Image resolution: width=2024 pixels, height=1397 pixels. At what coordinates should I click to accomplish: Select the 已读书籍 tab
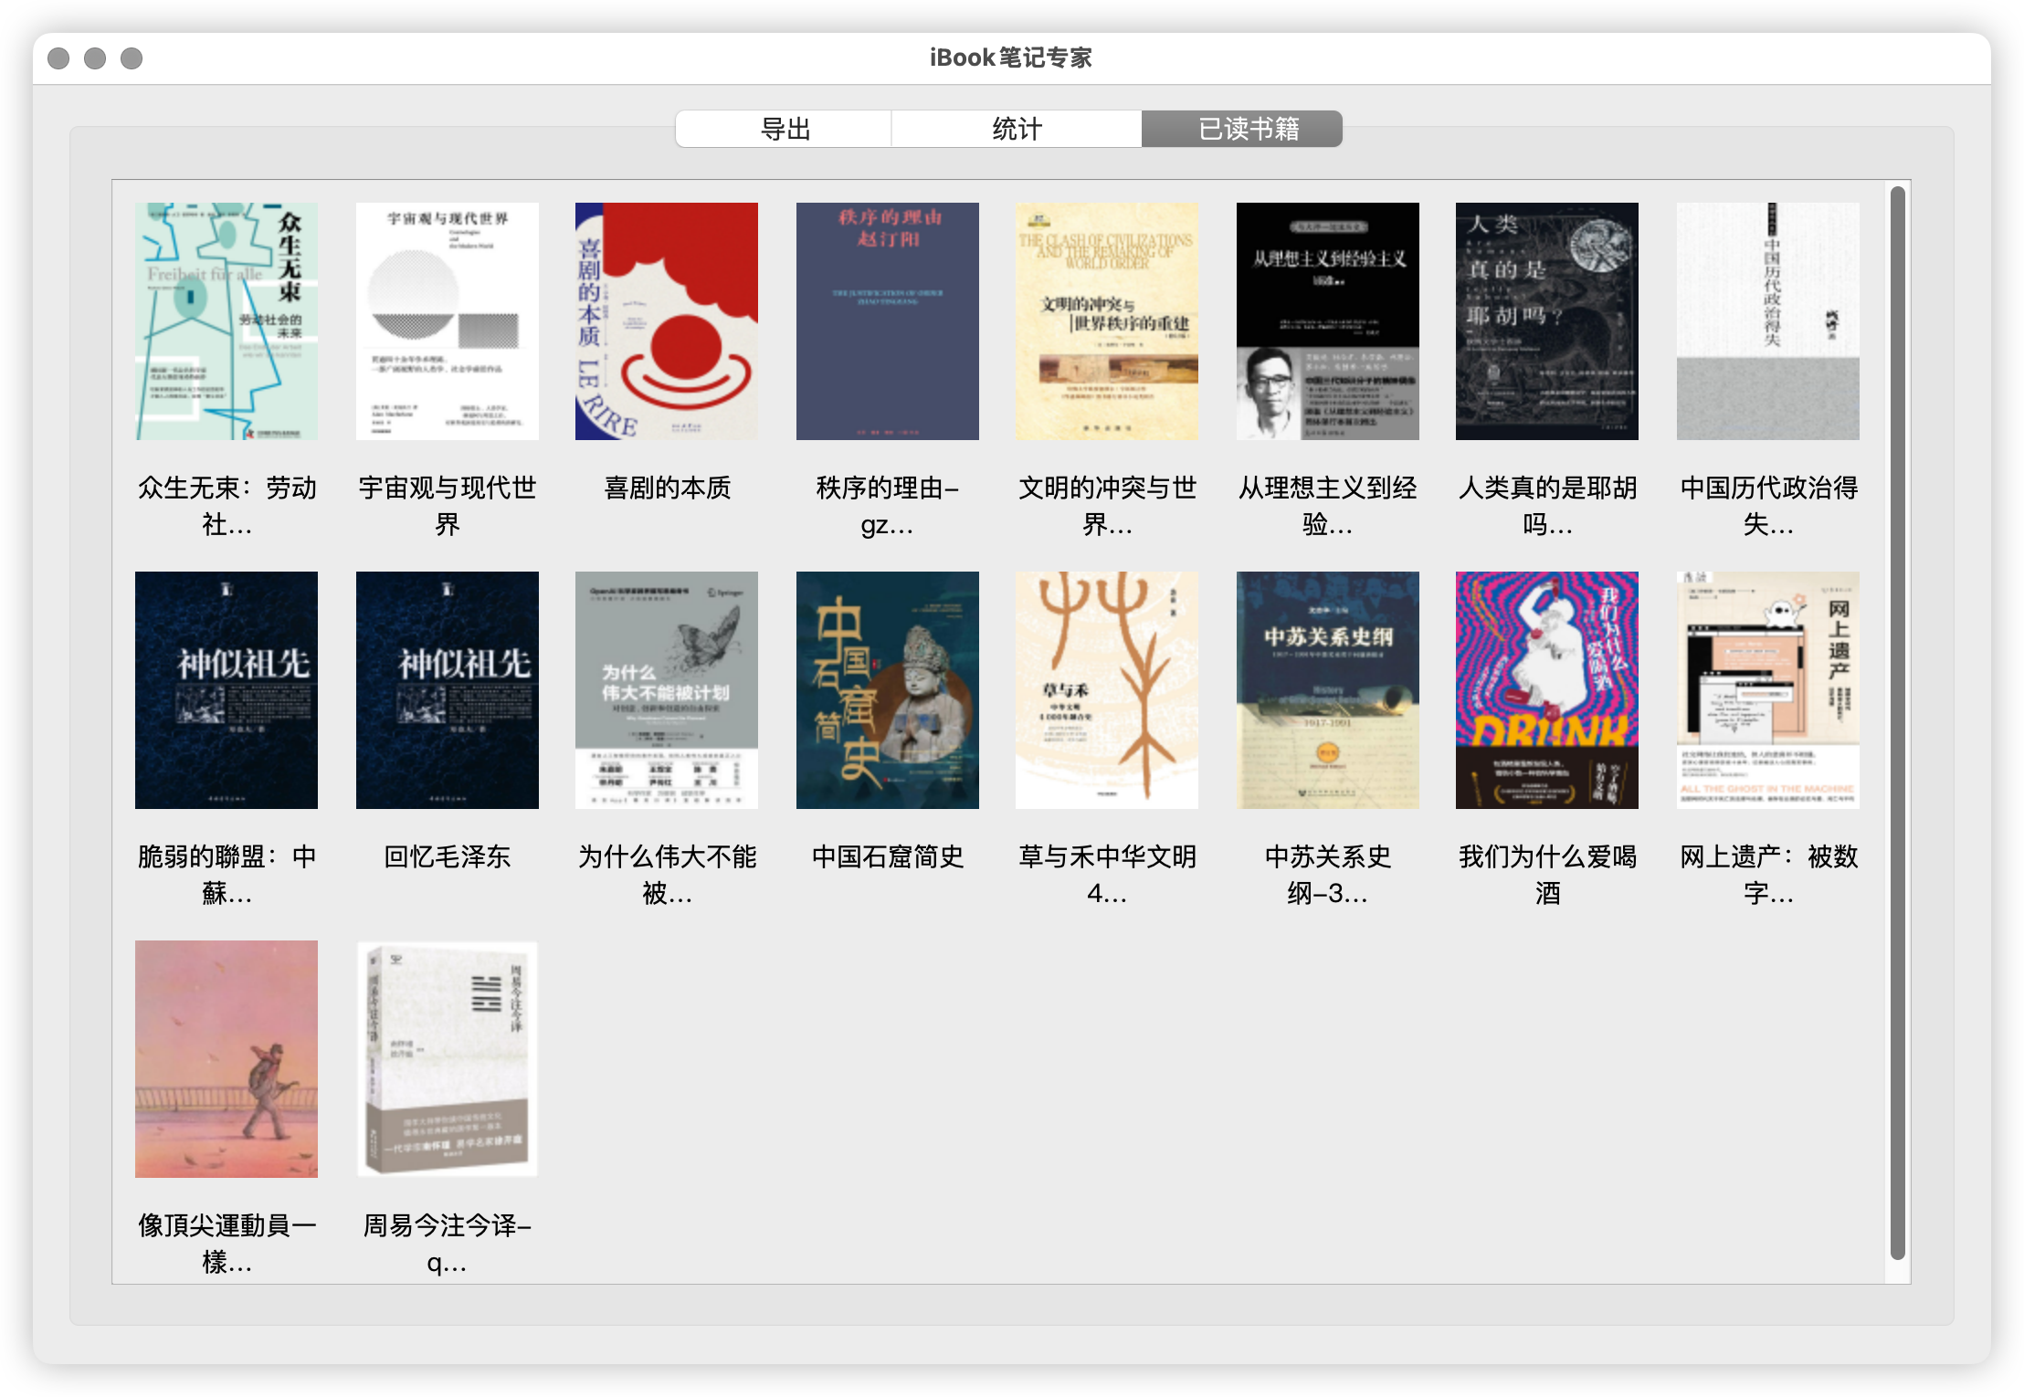(1248, 129)
